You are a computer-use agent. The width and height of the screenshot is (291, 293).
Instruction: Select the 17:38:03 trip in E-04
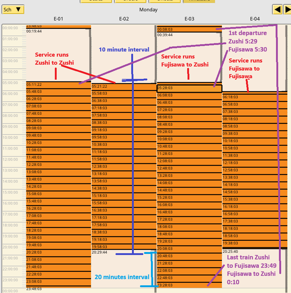coord(255,222)
